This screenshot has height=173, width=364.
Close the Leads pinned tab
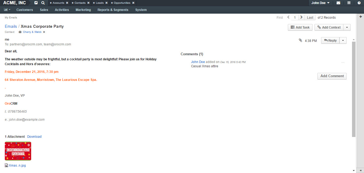[x=107, y=3]
